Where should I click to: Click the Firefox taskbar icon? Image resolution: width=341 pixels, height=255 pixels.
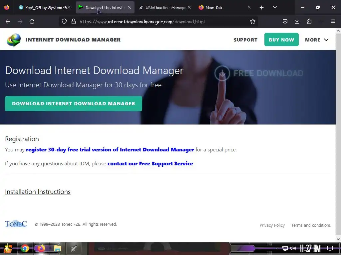pos(41,248)
